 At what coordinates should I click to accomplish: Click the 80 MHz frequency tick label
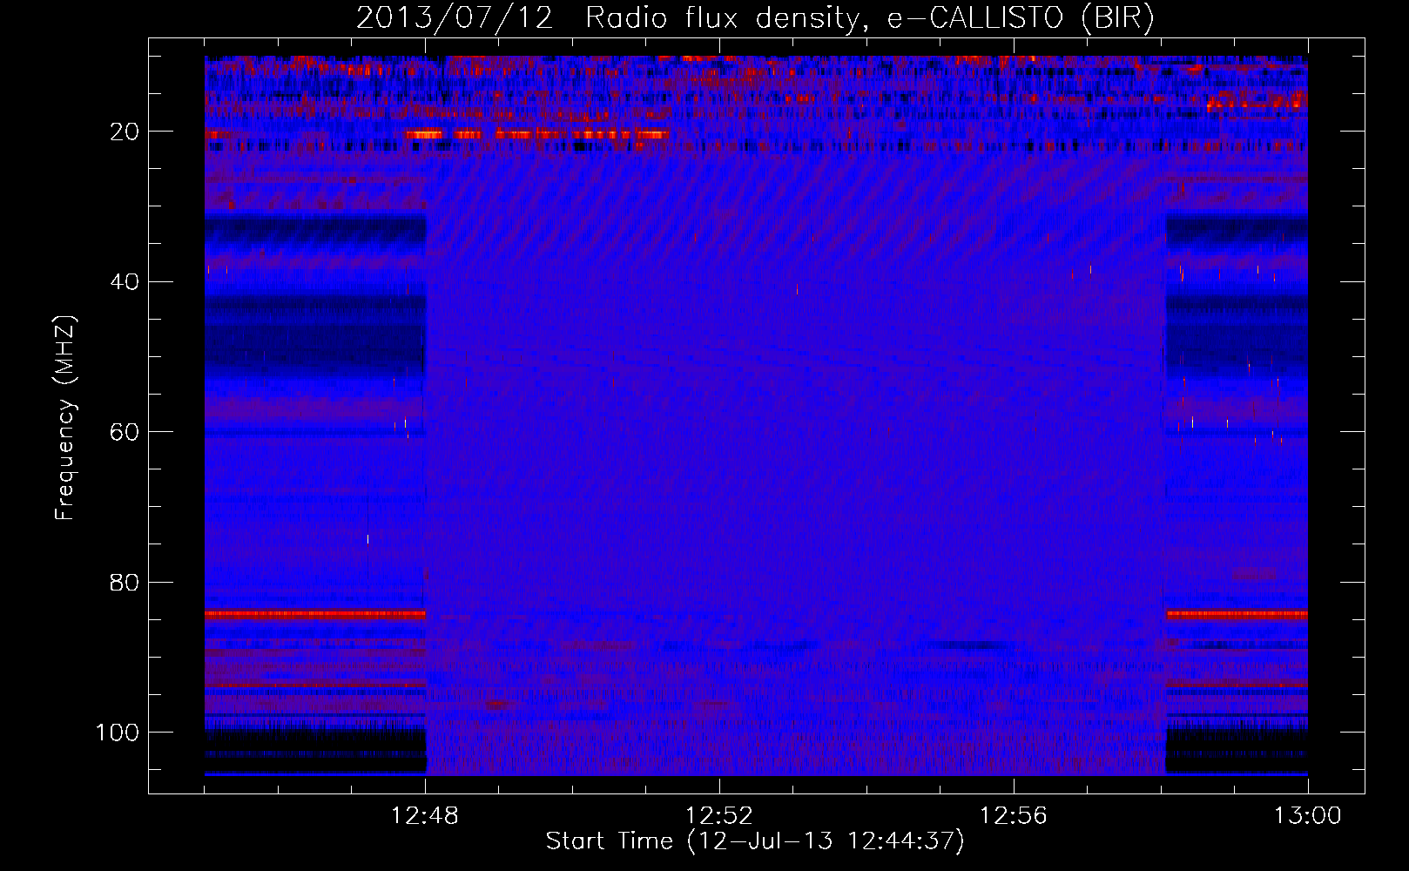(125, 583)
